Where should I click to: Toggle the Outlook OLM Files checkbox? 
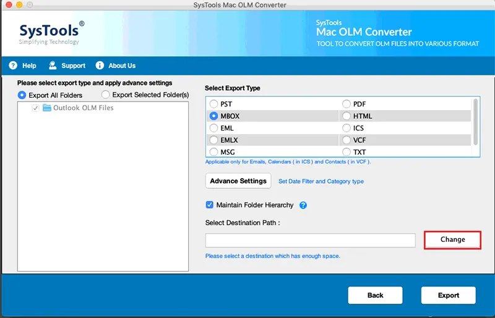coord(35,108)
